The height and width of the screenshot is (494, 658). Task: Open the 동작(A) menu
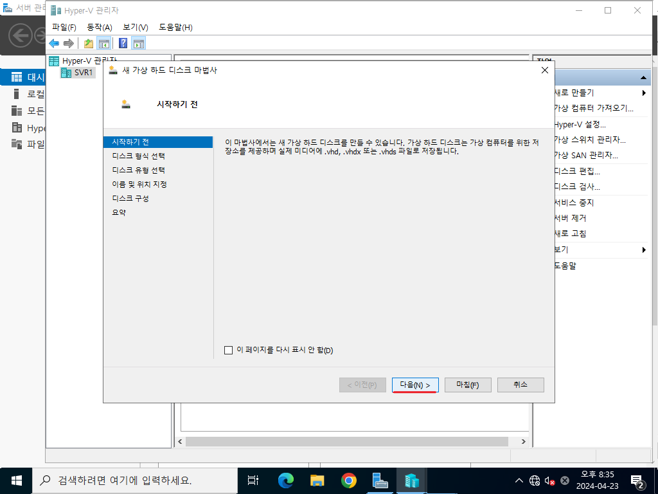(x=100, y=27)
